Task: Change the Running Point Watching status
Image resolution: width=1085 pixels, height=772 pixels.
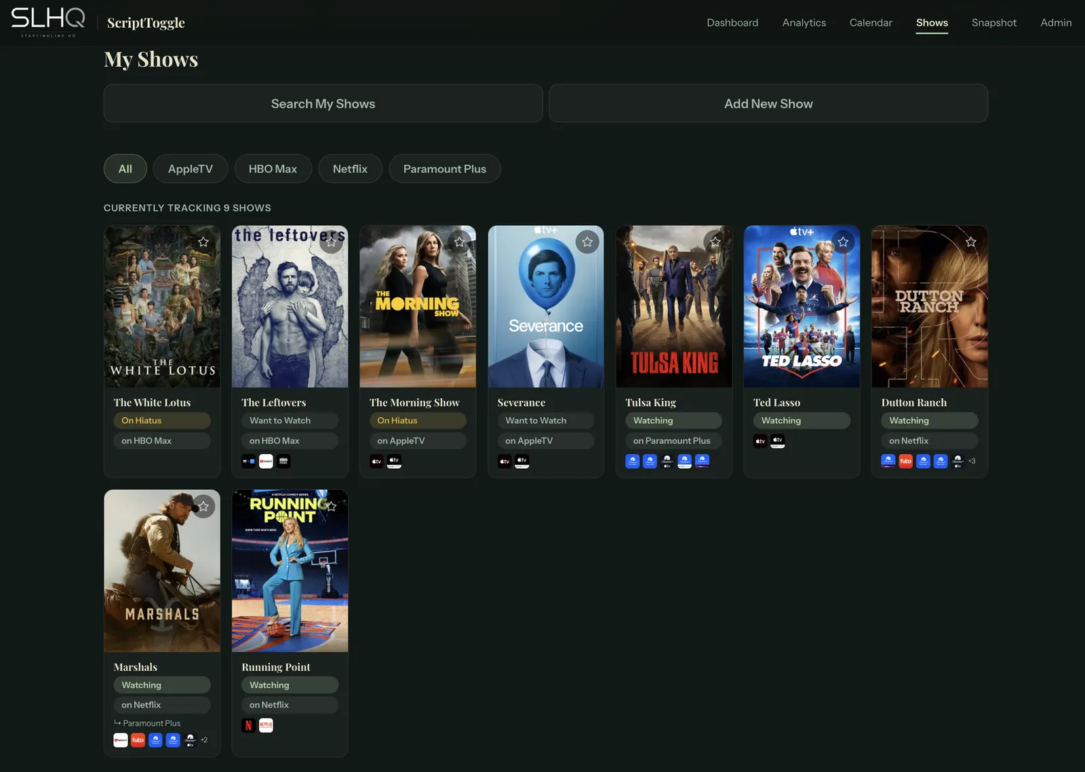Action: coord(290,685)
